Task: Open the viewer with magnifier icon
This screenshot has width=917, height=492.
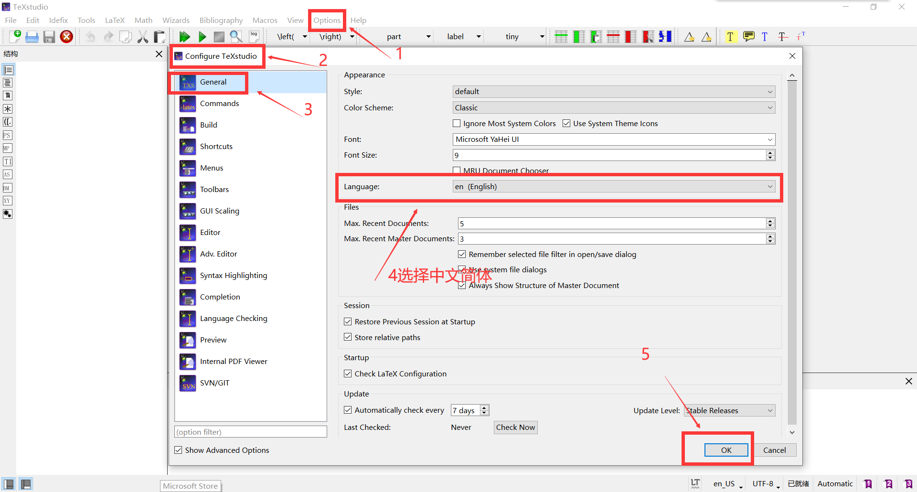Action: pyautogui.click(x=236, y=37)
